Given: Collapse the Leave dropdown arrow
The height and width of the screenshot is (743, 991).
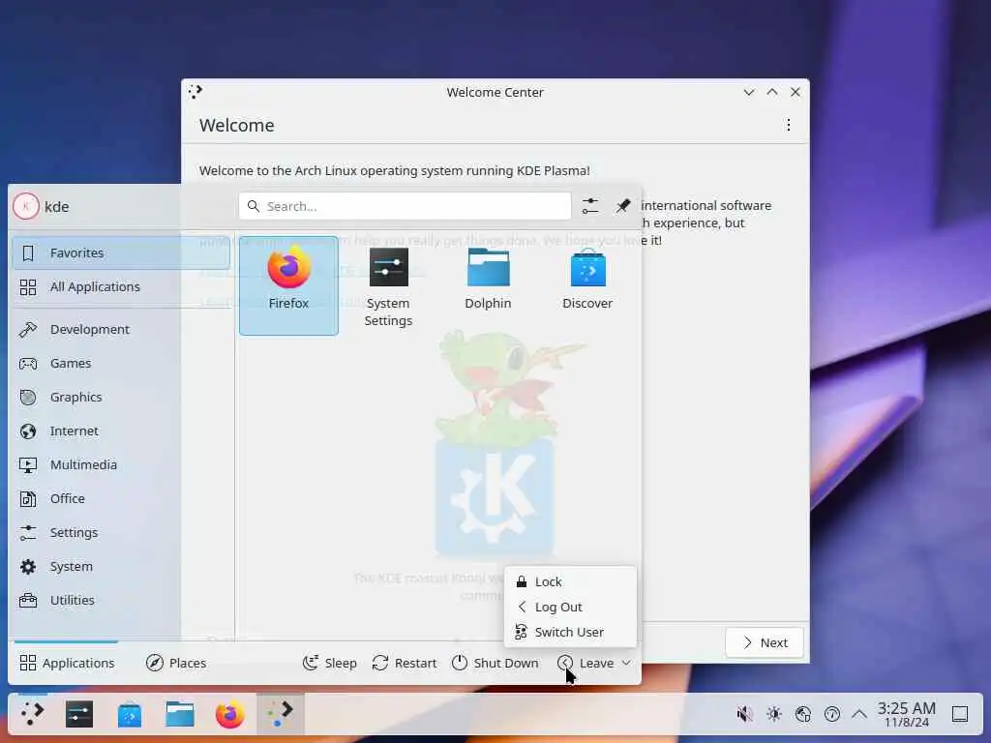Looking at the screenshot, I should click(626, 663).
